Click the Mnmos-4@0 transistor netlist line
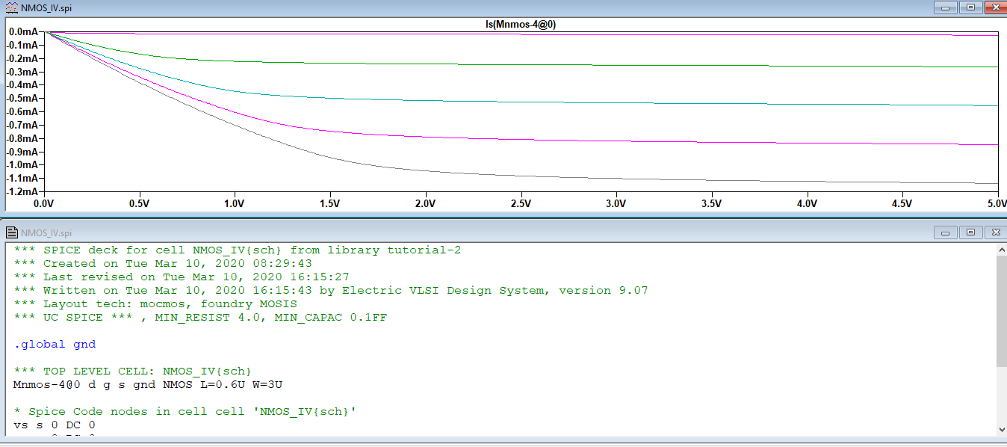Viewport: 1007px width, 447px height. coord(148,384)
